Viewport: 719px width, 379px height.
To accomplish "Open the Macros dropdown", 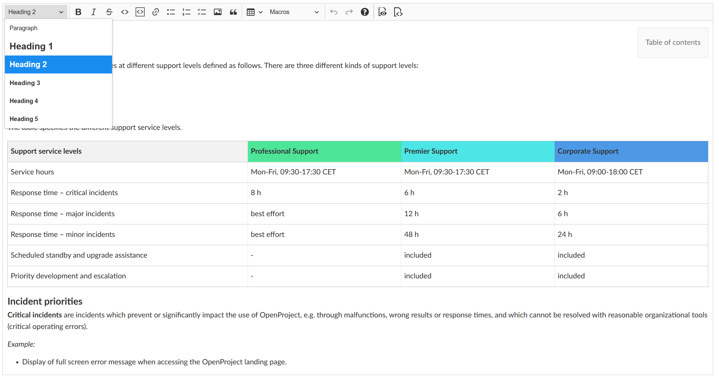I will click(x=294, y=12).
